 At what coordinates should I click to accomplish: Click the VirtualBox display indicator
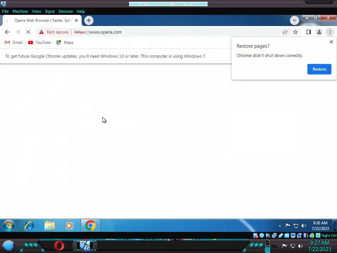pos(293,236)
